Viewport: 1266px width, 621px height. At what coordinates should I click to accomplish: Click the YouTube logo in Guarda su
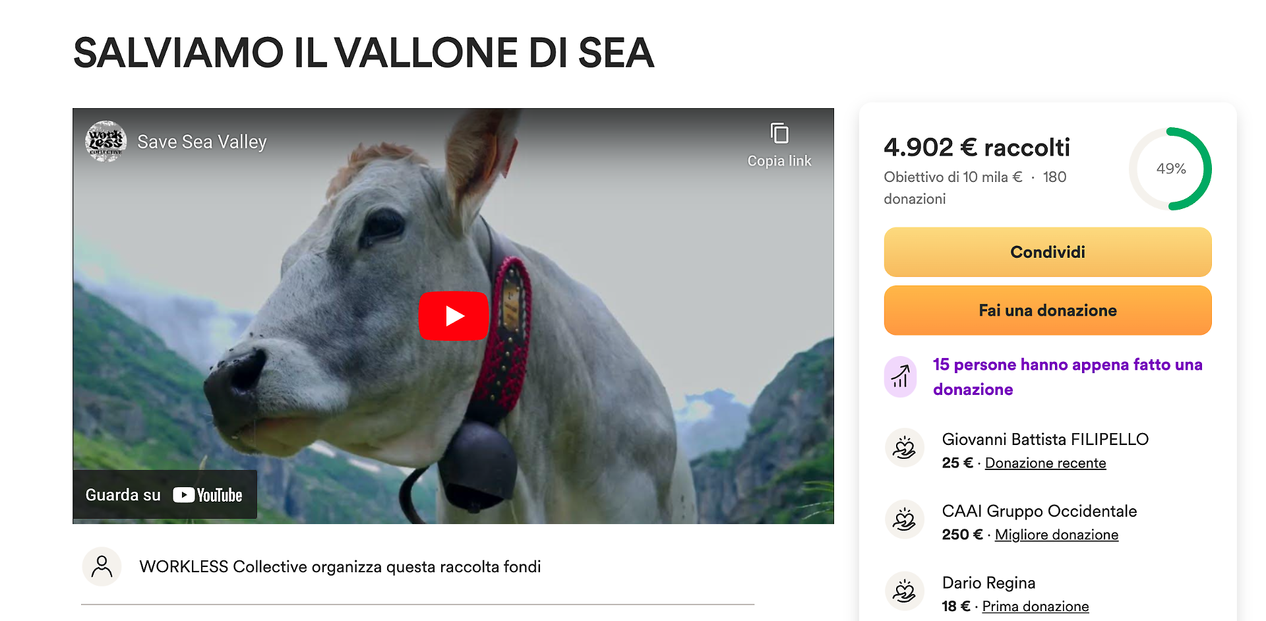click(208, 495)
